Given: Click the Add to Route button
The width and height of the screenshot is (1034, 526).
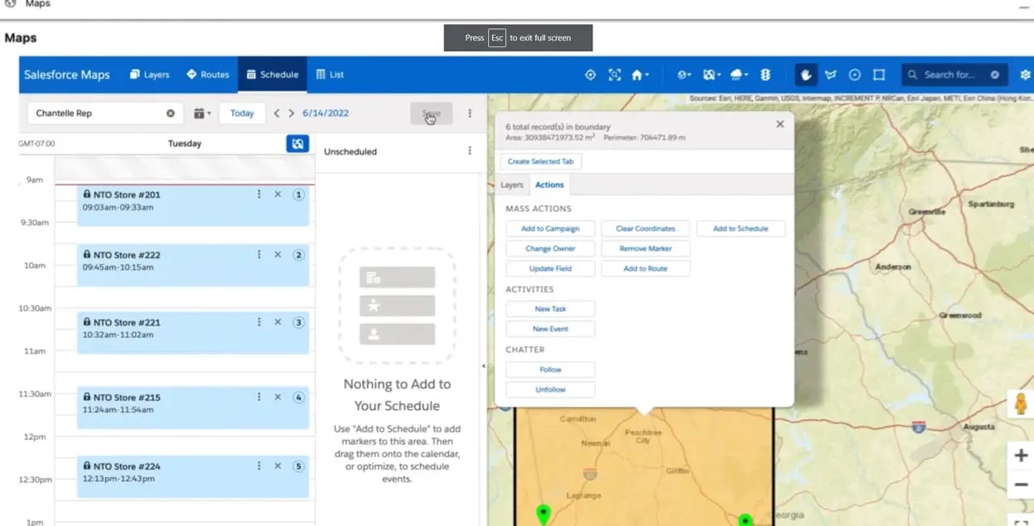Looking at the screenshot, I should point(645,268).
